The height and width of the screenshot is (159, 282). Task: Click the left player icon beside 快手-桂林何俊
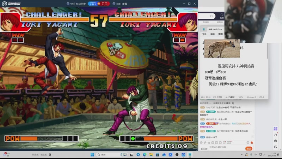coord(68,4)
